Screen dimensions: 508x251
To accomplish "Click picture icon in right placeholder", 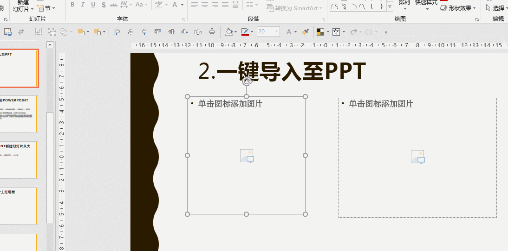I will [x=418, y=157].
